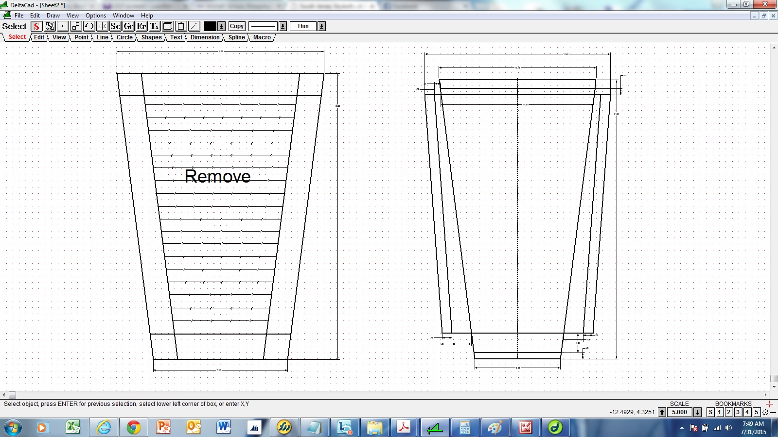Select the Er erase tool icon
The width and height of the screenshot is (778, 437).
[141, 26]
